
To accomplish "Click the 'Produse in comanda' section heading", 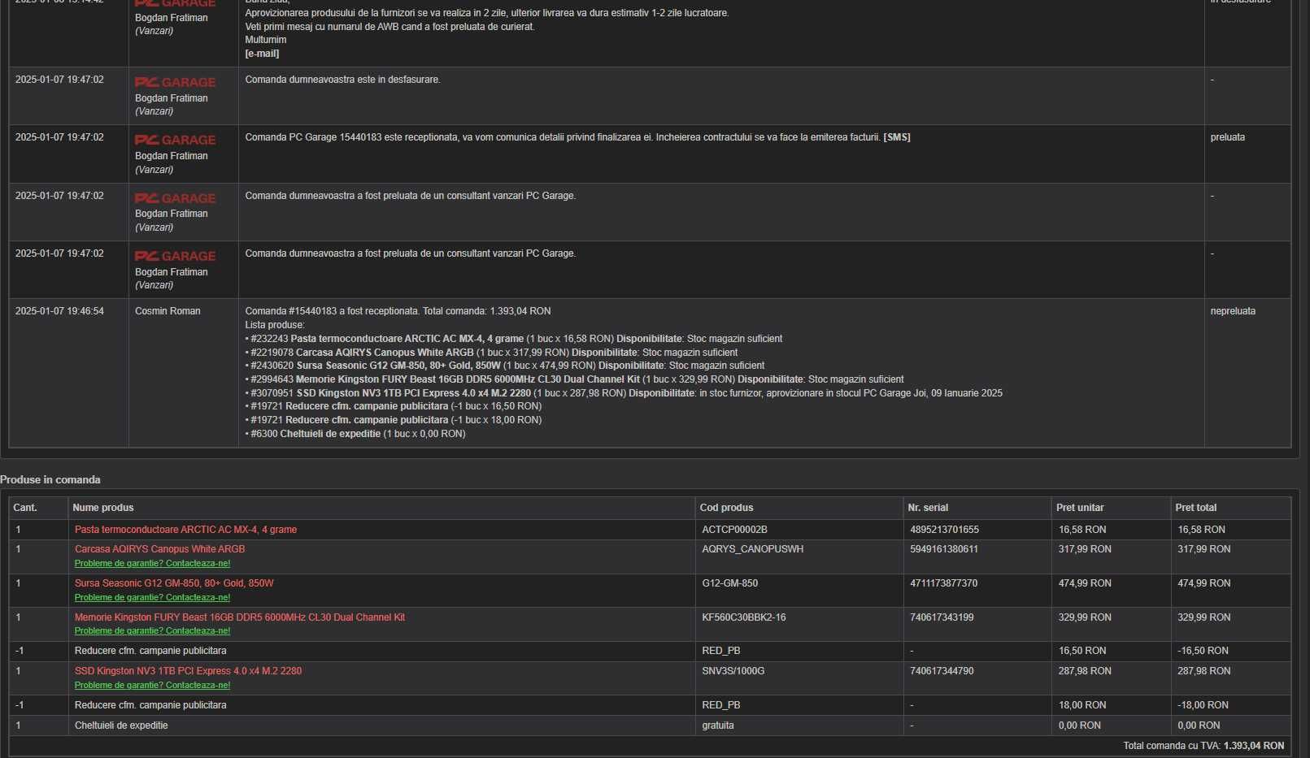I will point(50,480).
